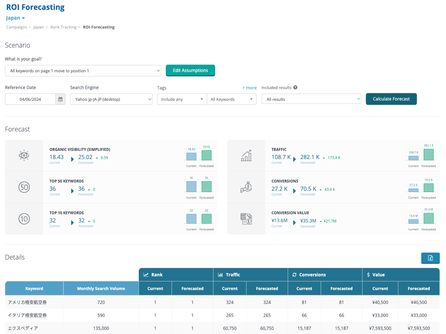
Task: Click keyword イタリア格安航空券
Action: [27, 315]
